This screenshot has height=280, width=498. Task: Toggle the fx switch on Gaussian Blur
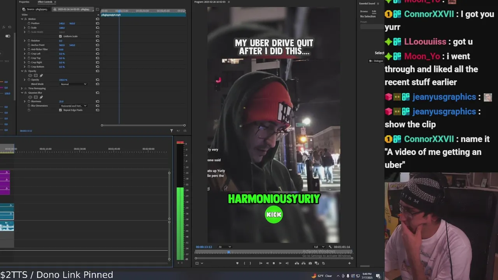[26, 93]
